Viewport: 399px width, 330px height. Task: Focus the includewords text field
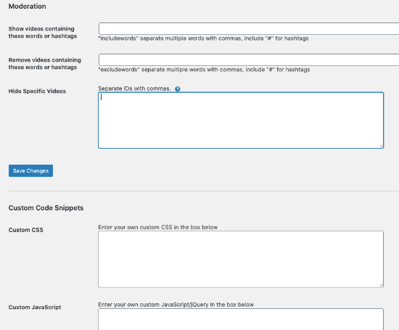click(249, 28)
